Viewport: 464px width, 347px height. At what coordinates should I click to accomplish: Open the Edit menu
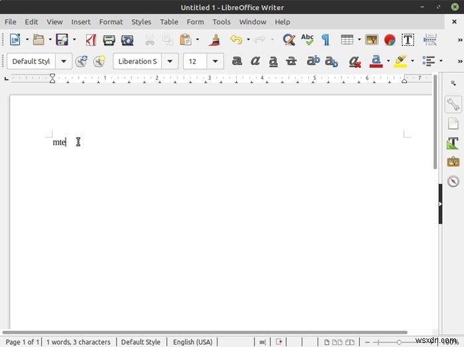[31, 22]
